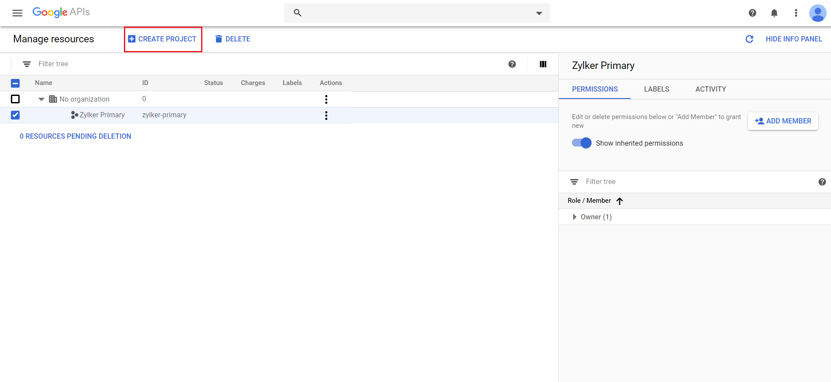Open the search bar dropdown arrow
831x382 pixels.
539,13
